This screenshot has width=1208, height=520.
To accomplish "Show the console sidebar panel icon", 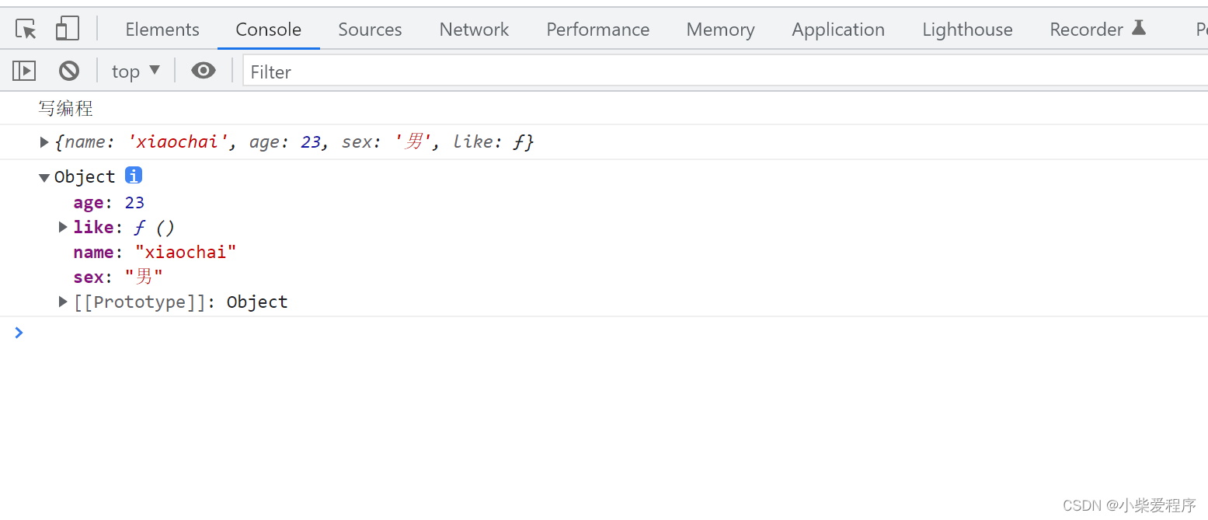I will coord(24,72).
